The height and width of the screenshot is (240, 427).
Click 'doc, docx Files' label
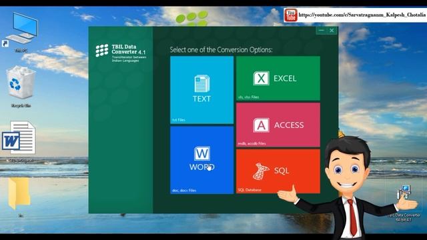(x=184, y=190)
